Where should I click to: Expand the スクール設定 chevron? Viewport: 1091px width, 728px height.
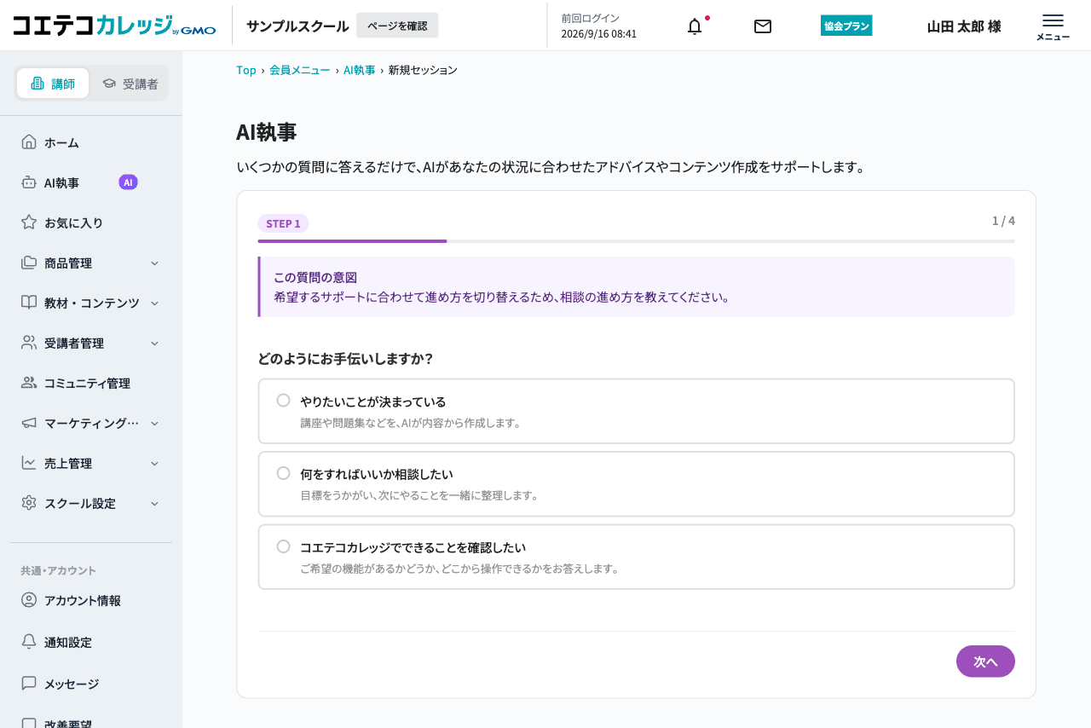coord(154,503)
